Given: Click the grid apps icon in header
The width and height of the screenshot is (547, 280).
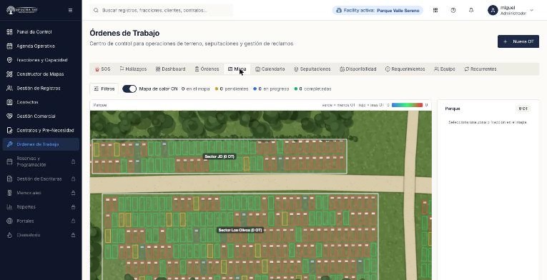Looking at the screenshot, I should point(435,11).
